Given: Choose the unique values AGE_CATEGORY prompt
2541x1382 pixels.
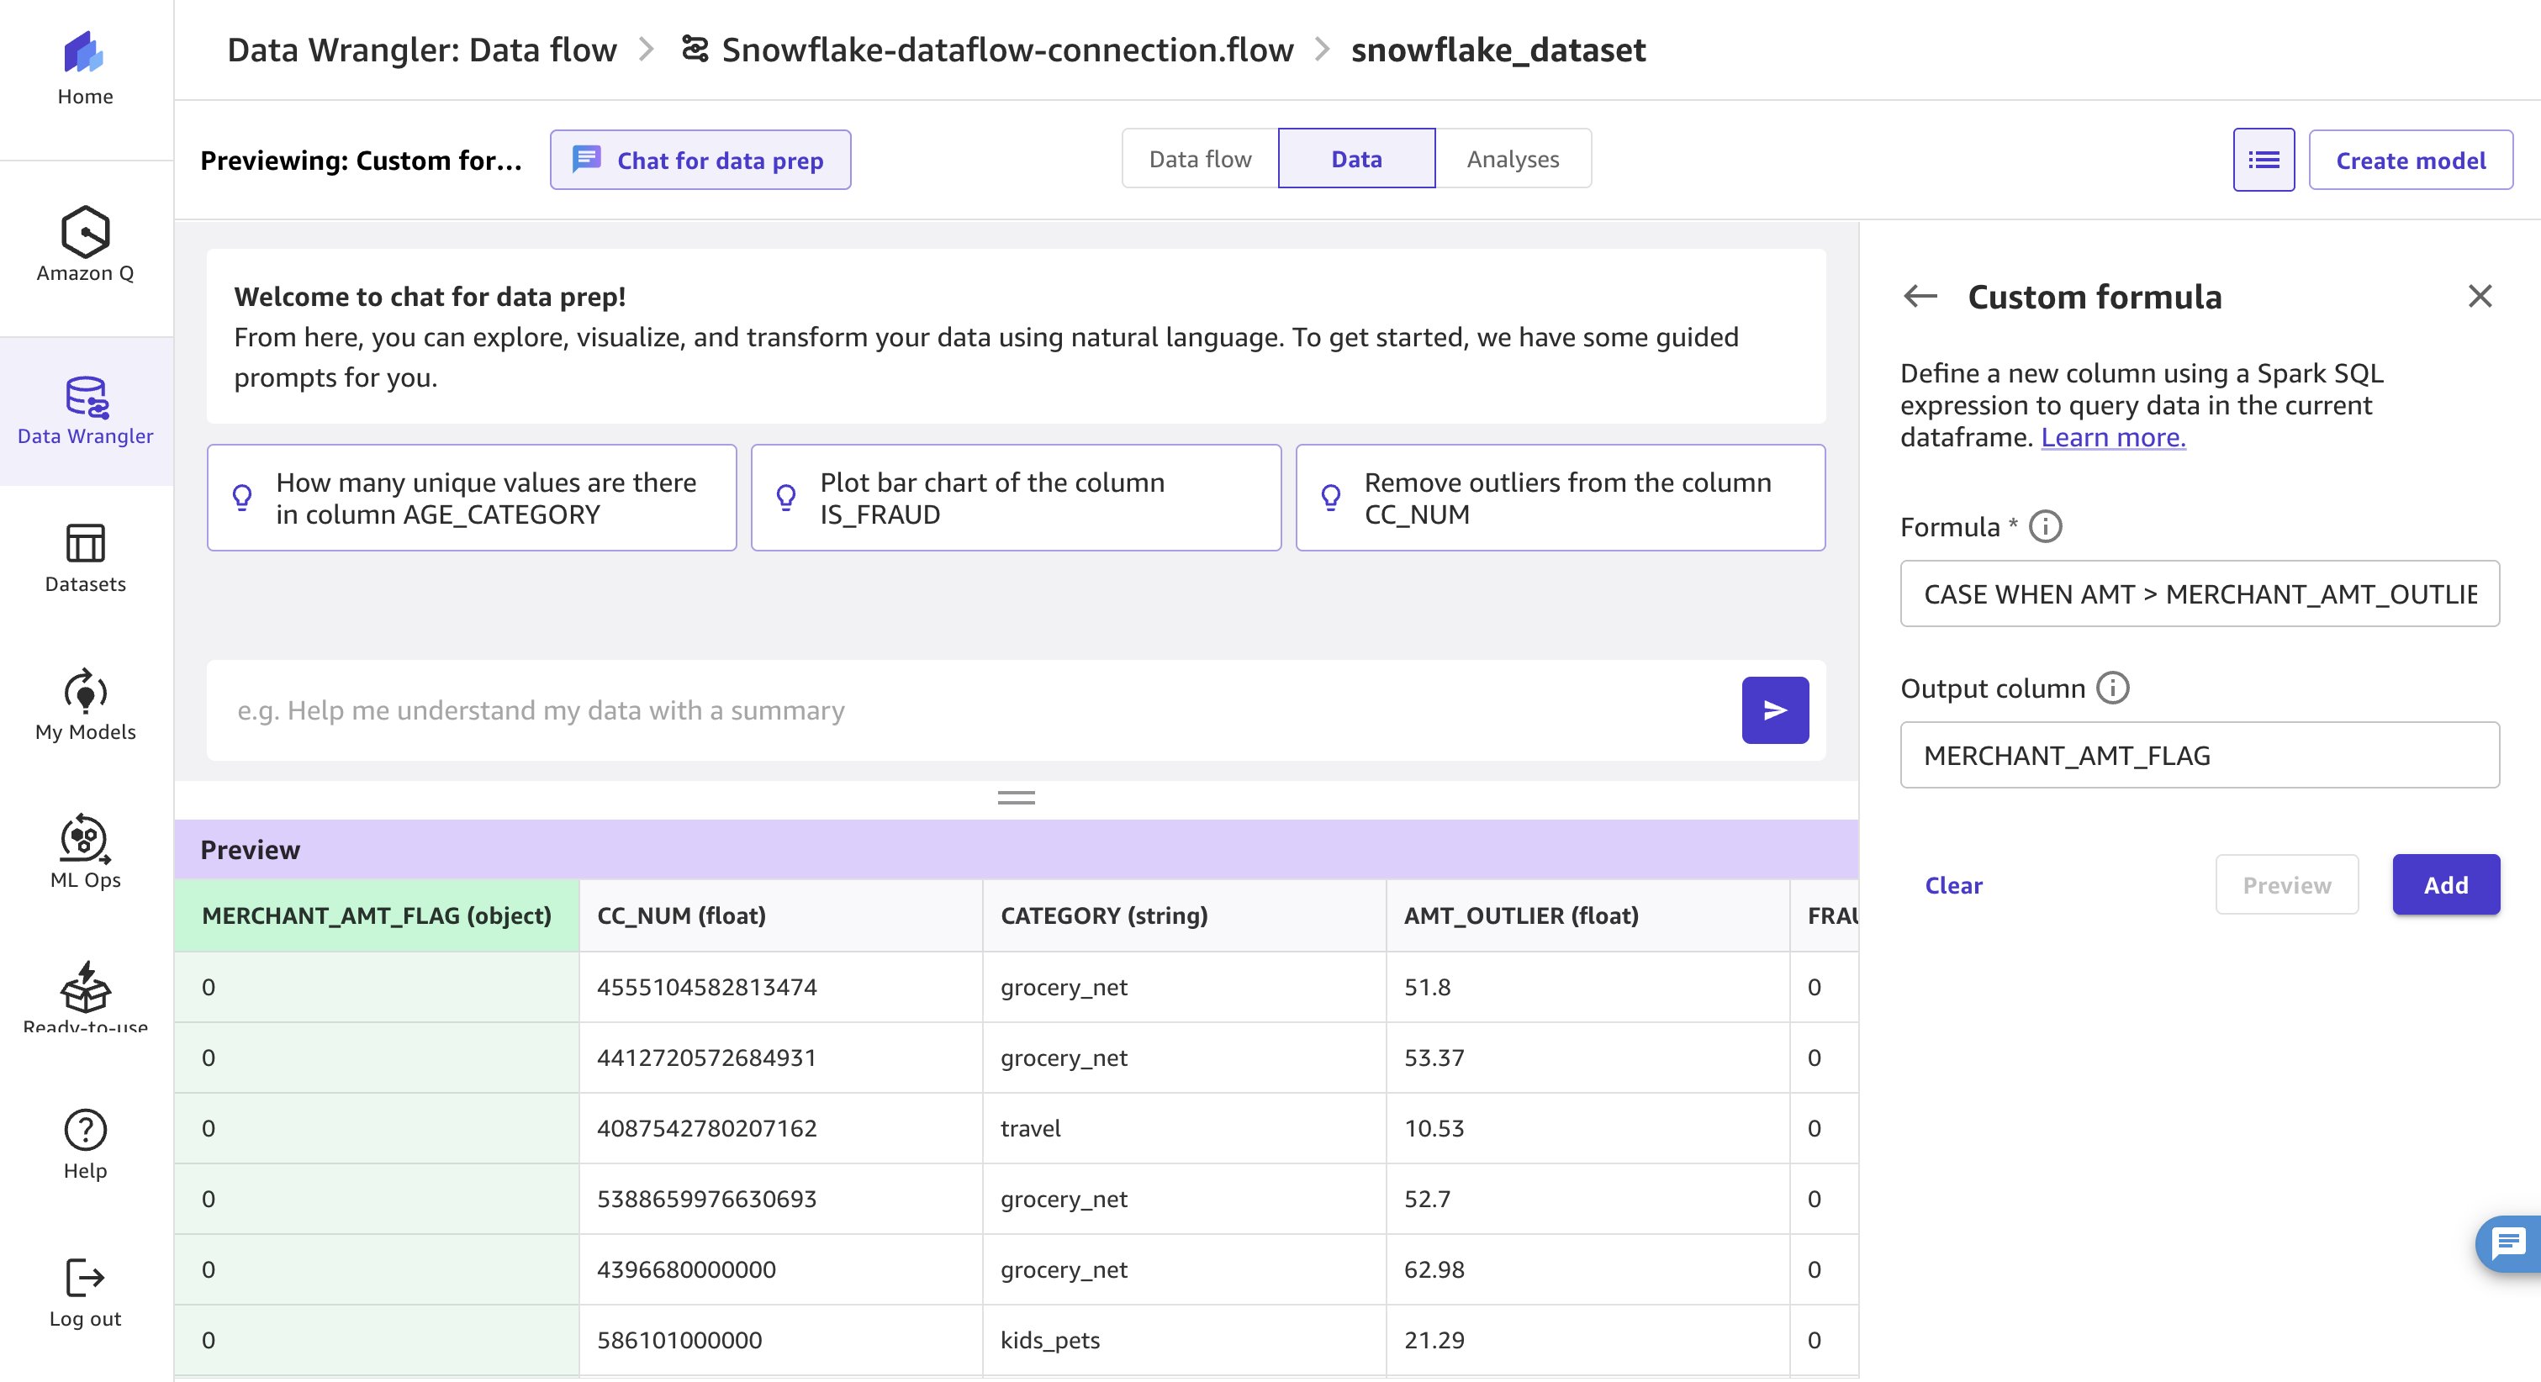Looking at the screenshot, I should click(472, 497).
